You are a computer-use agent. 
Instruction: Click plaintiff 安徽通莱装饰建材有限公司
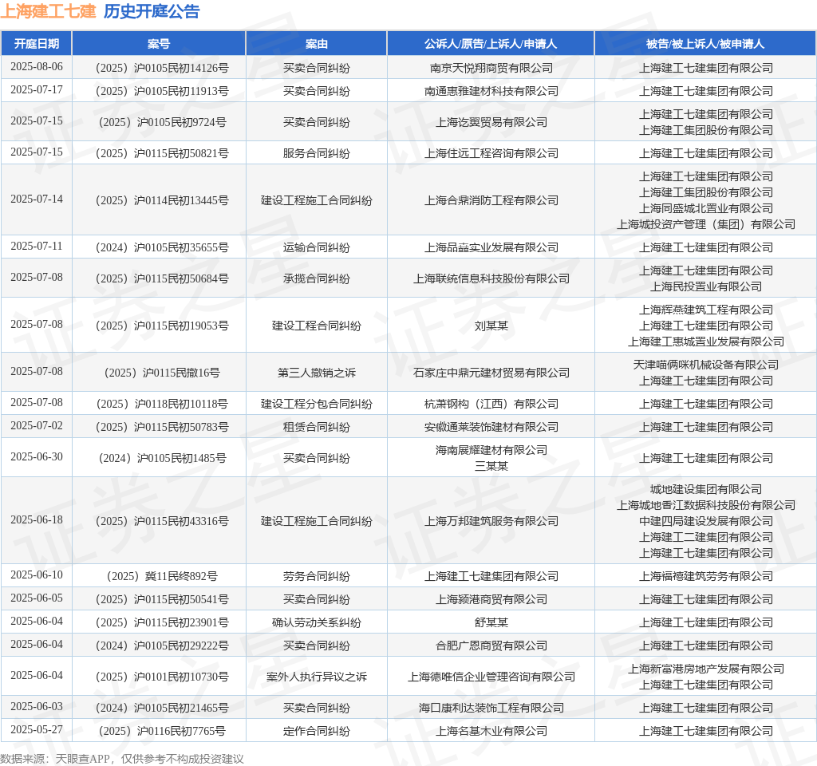point(491,428)
